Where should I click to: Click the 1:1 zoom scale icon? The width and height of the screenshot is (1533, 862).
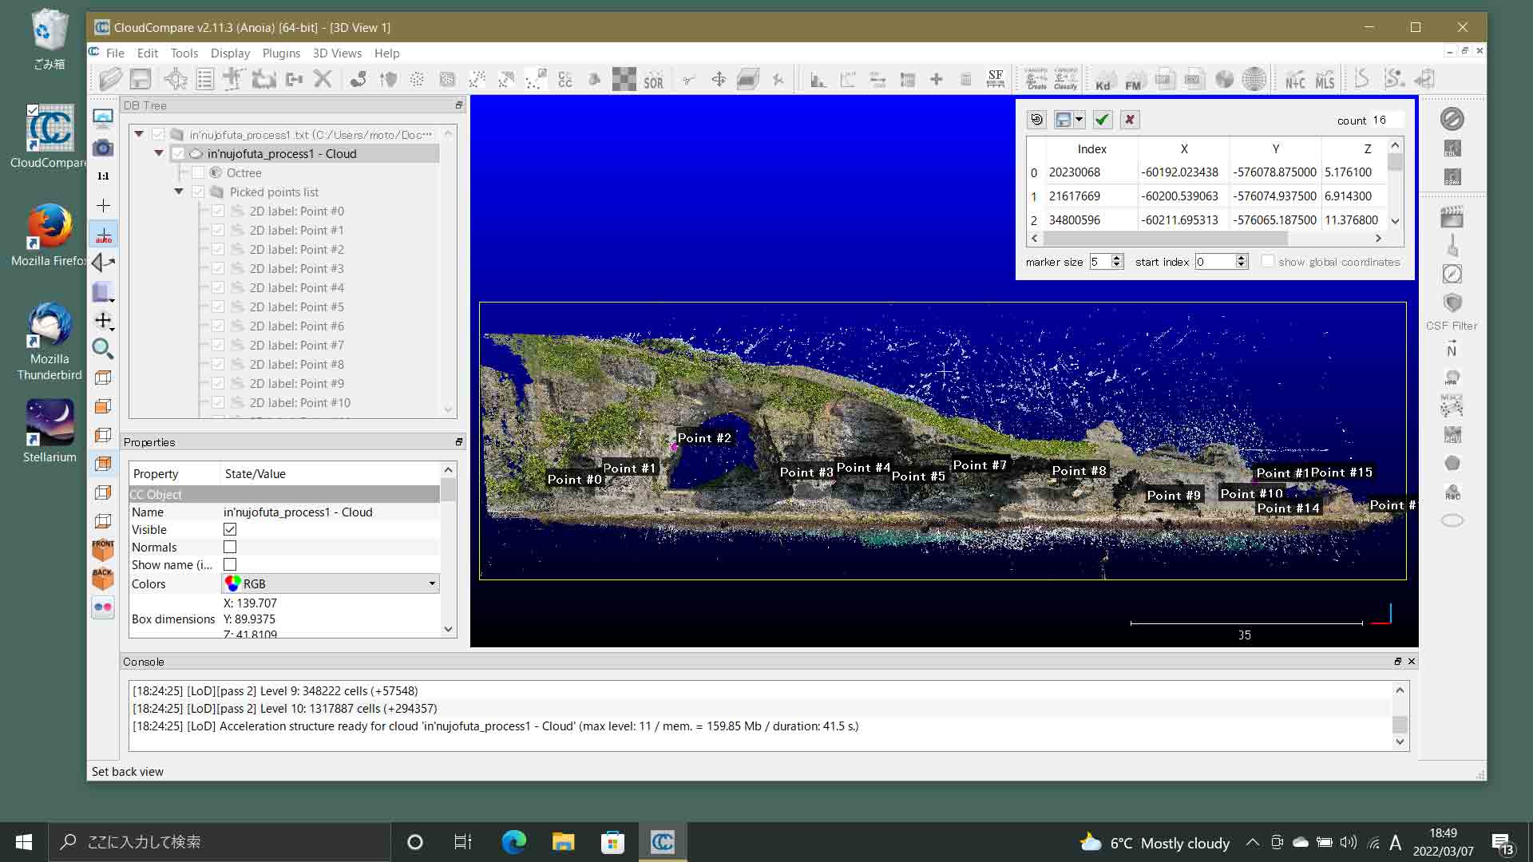coord(103,176)
